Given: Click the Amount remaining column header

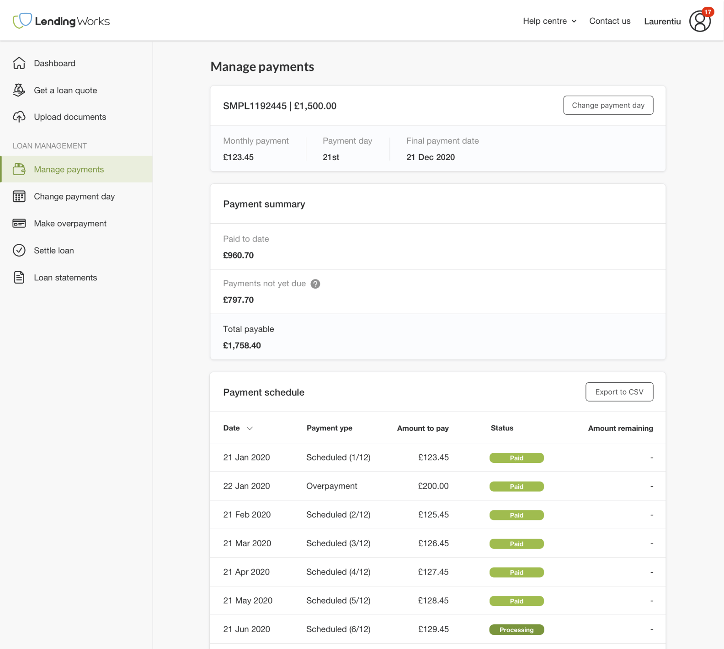Looking at the screenshot, I should tap(620, 428).
